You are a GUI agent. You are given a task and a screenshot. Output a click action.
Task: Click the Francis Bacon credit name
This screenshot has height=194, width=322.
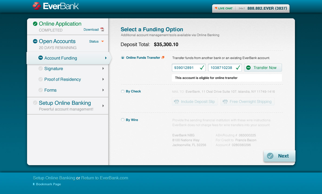coord(246,140)
